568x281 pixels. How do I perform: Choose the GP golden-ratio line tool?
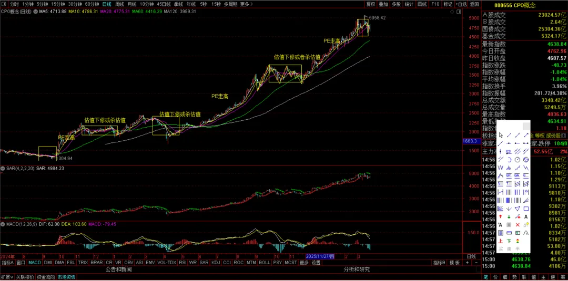tap(509, 176)
